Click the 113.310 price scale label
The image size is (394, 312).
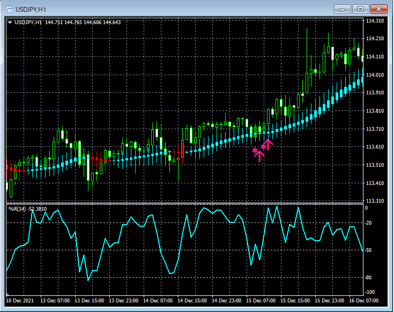pos(374,201)
